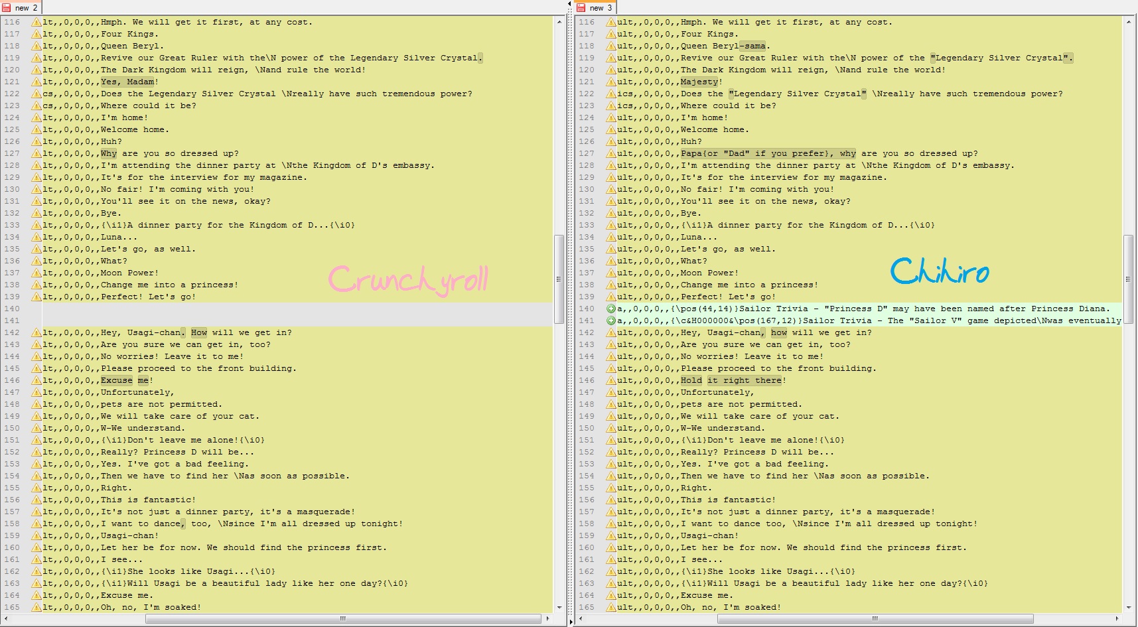Image resolution: width=1138 pixels, height=627 pixels.
Task: Click highlighted 'Majesty' text in new 3 pane
Action: point(699,82)
